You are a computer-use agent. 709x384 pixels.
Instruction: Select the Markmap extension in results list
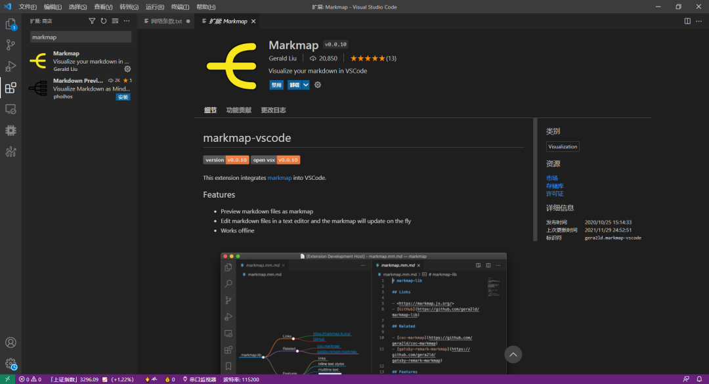coord(79,61)
